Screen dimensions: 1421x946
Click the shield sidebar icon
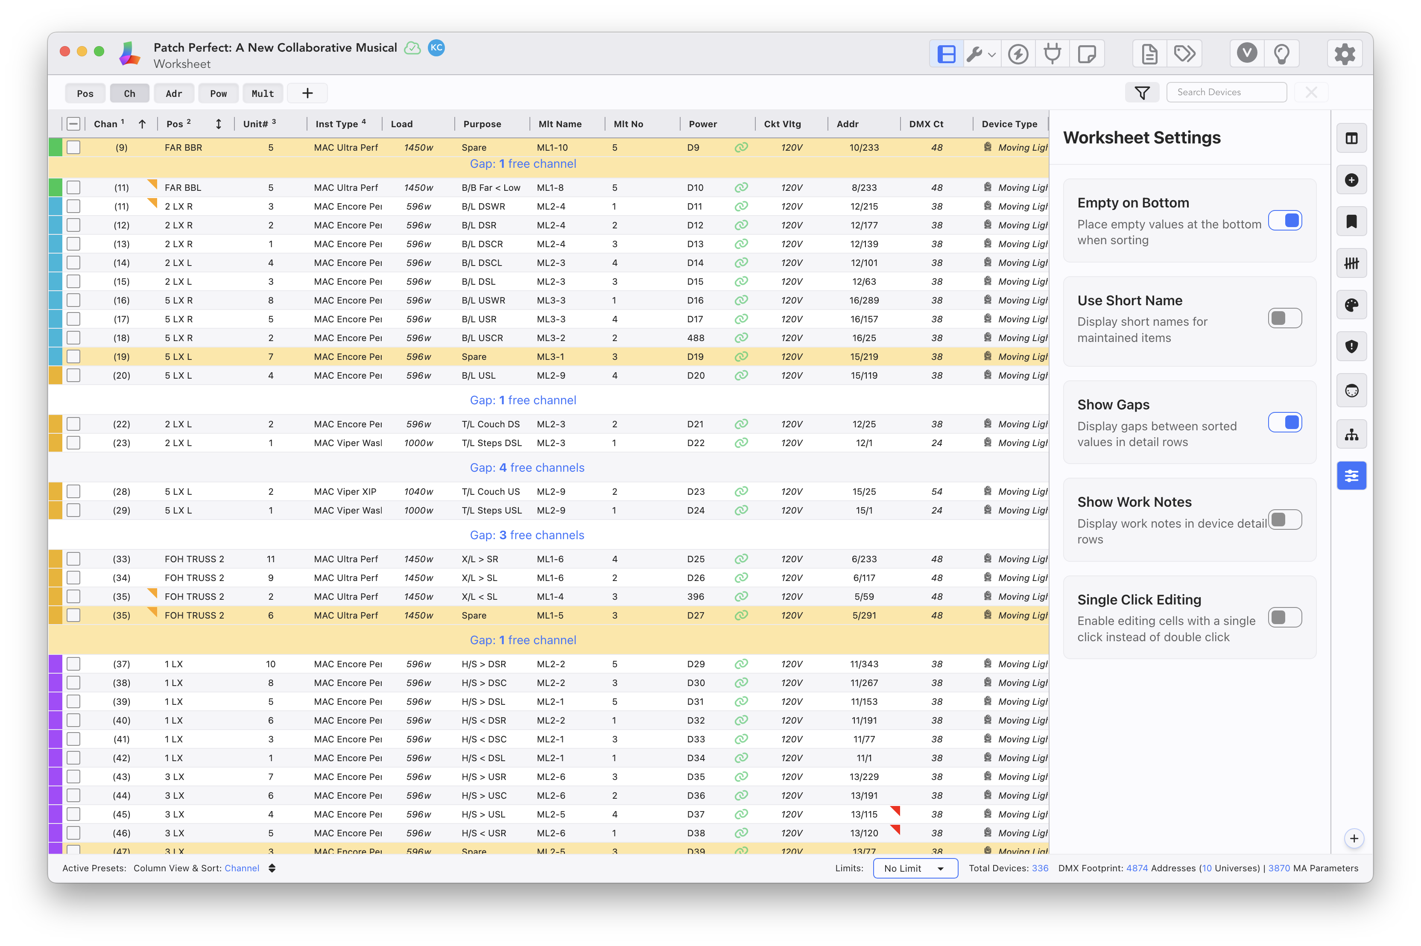coord(1351,346)
